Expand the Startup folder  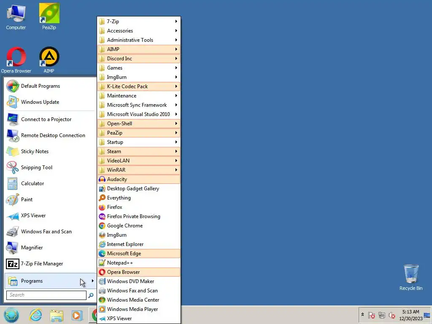[139, 142]
